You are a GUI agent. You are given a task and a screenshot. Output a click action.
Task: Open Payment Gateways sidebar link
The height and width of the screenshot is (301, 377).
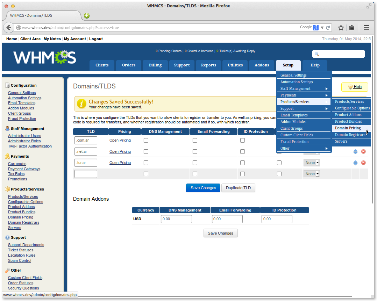tap(24, 169)
